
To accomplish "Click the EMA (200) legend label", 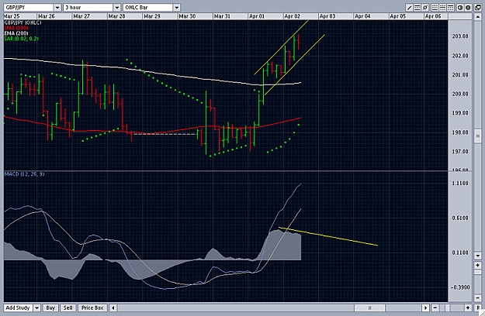I will click(16, 33).
